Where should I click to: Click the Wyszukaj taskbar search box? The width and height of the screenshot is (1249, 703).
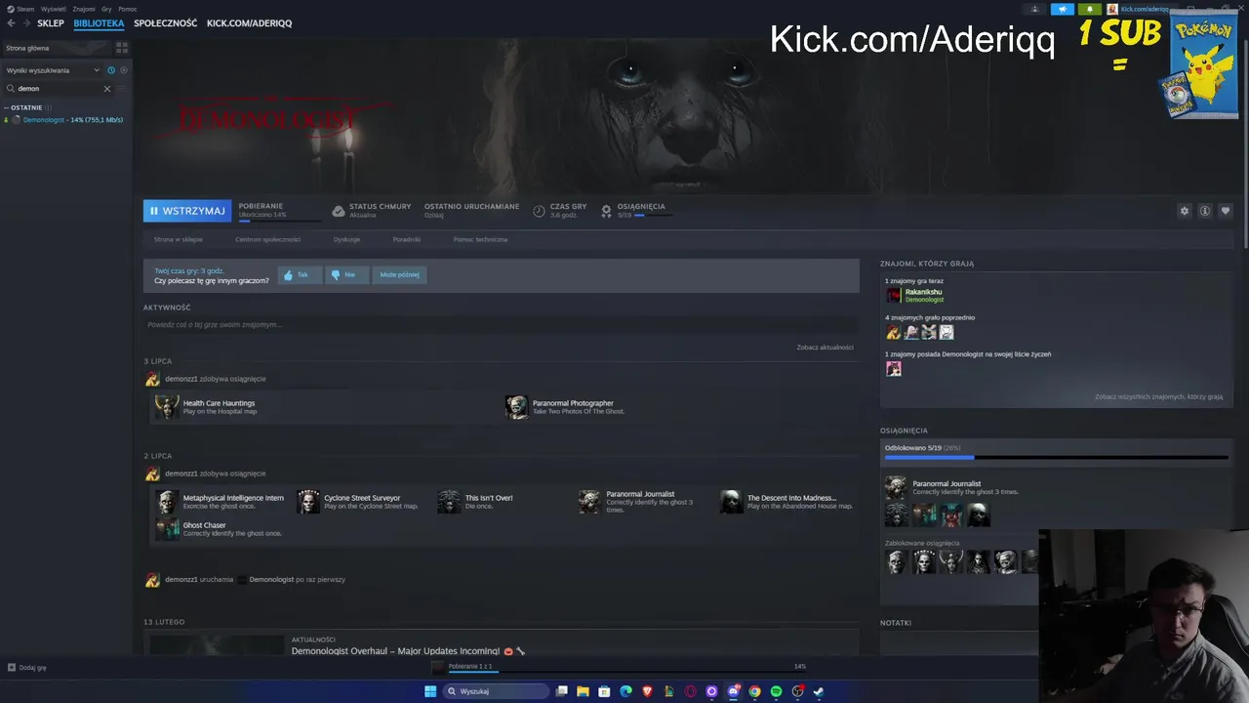pyautogui.click(x=496, y=691)
